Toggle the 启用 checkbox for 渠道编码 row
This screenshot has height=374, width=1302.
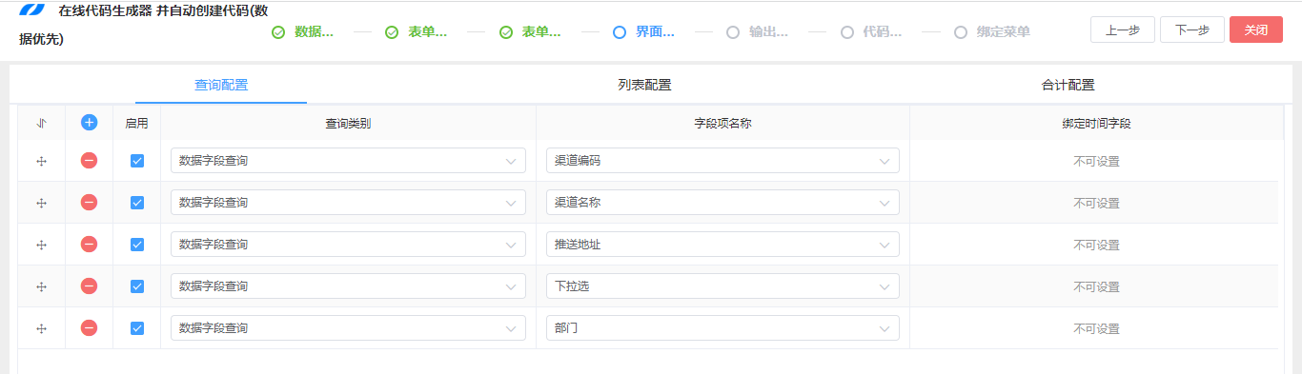[x=137, y=161]
